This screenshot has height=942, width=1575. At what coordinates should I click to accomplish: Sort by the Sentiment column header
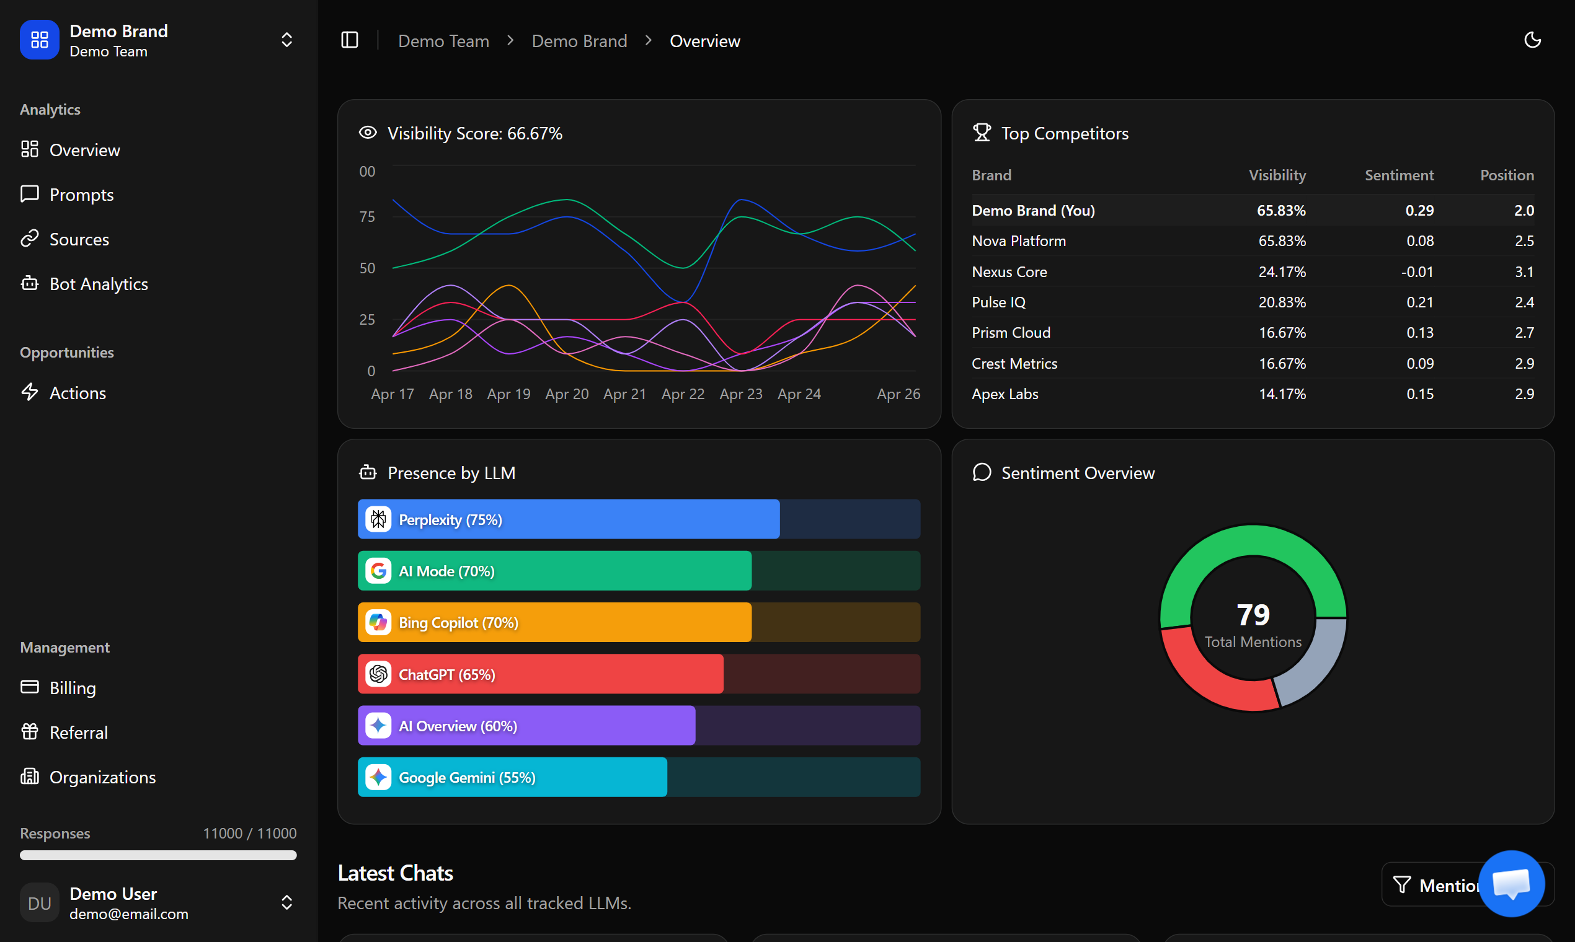point(1399,175)
